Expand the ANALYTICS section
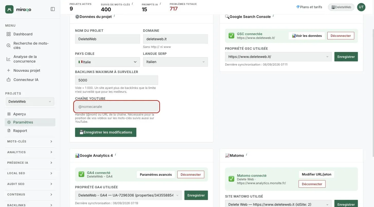The image size is (374, 207). (30, 152)
